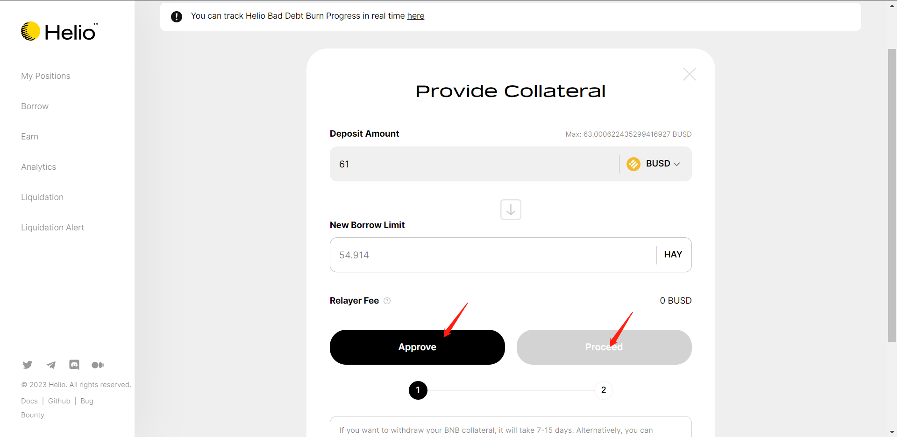
Task: Click the alert exclamation icon
Action: pos(177,17)
